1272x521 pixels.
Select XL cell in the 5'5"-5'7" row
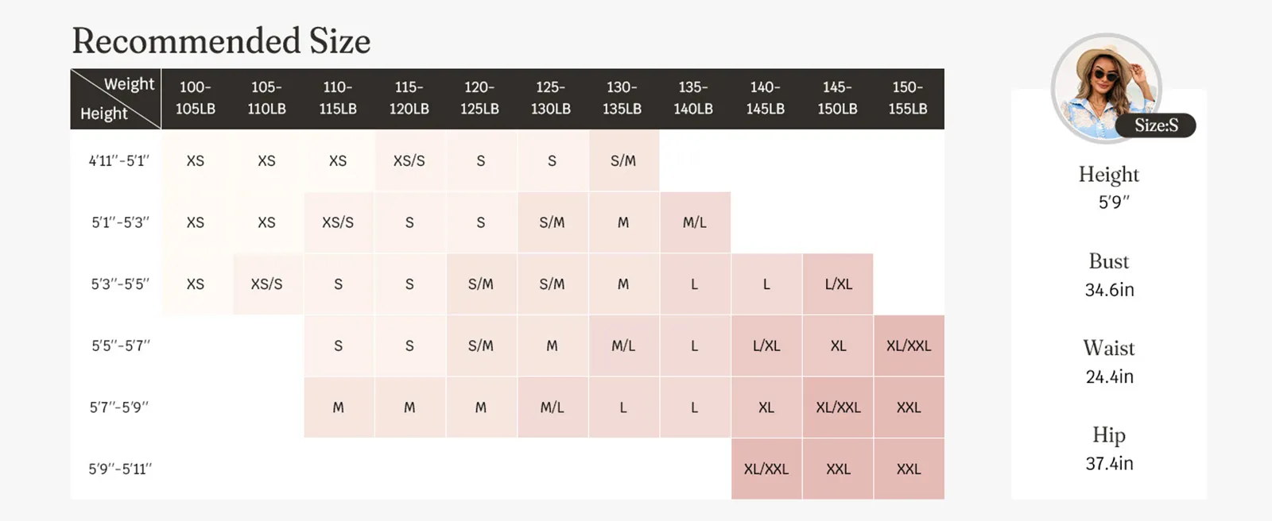[x=838, y=345]
